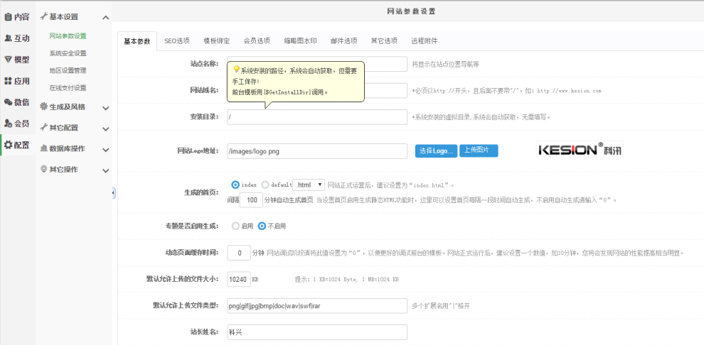Open 系统安全设置 in the sidebar
This screenshot has width=704, height=345.
(x=68, y=53)
